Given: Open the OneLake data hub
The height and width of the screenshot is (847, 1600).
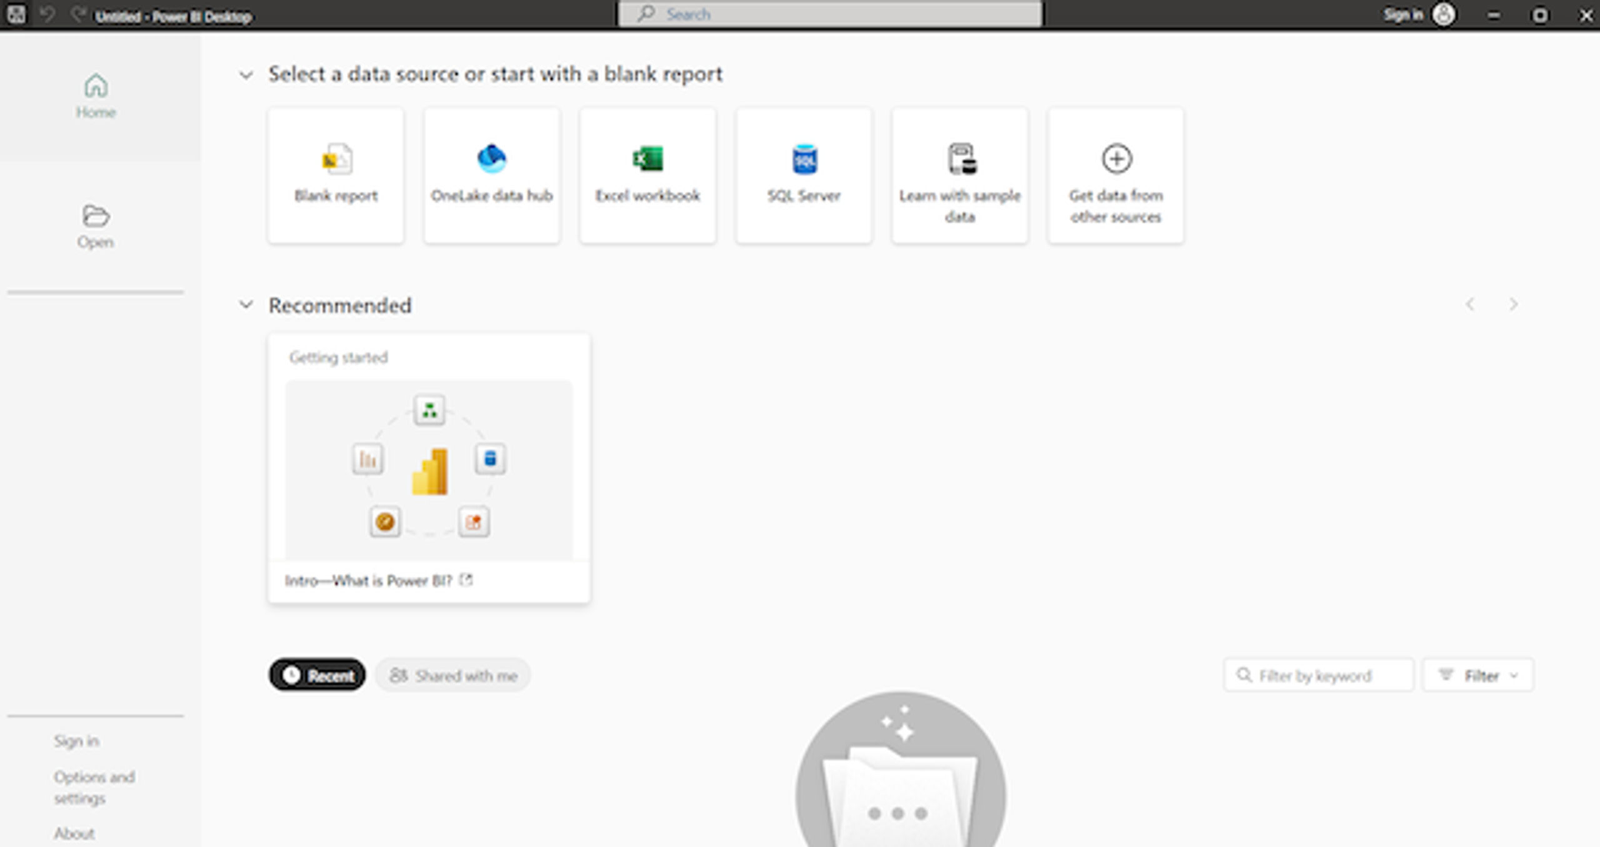Looking at the screenshot, I should [492, 175].
